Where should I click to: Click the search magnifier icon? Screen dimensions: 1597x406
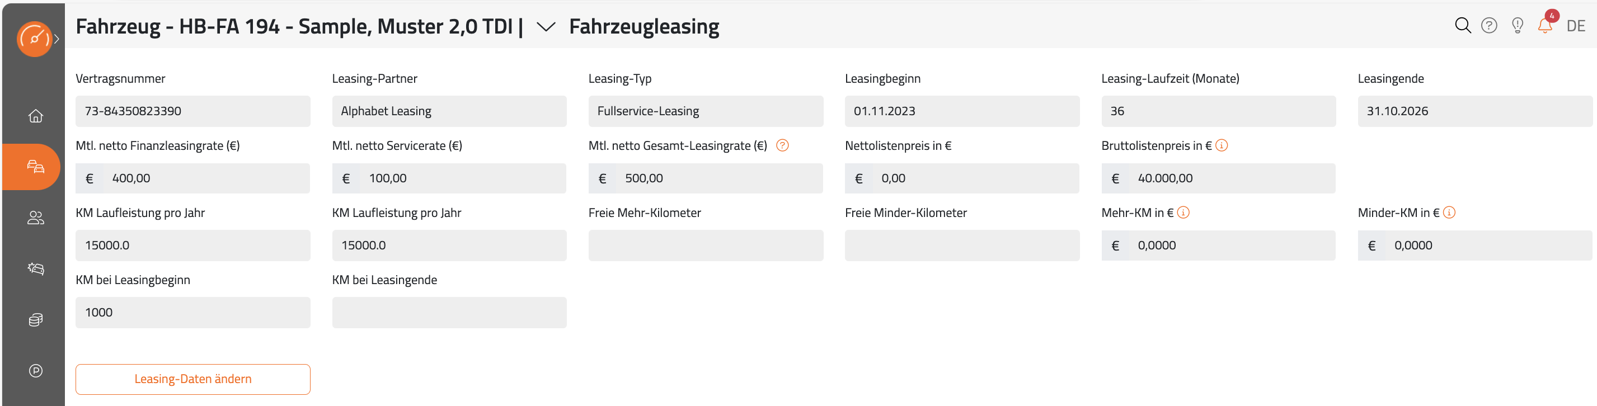1463,25
